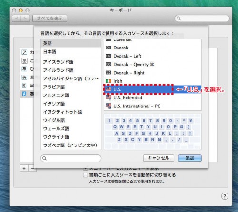This screenshot has height=212, width=238.
Task: Click the U.S. Extended flag icon
Action: (x=109, y=97)
